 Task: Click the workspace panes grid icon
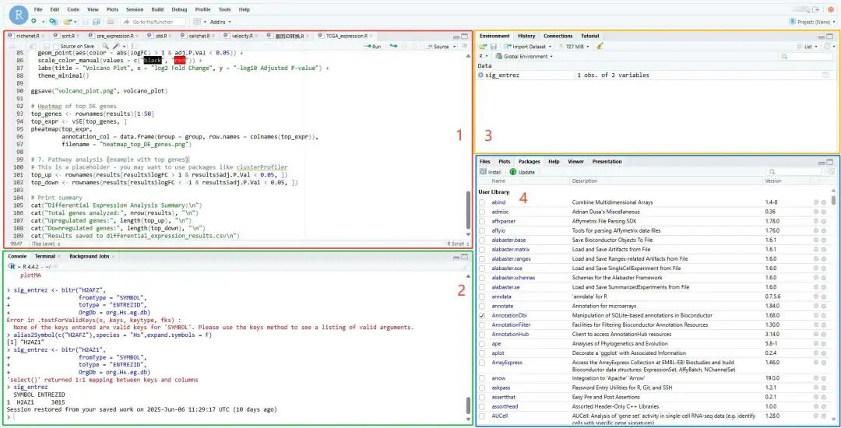197,22
